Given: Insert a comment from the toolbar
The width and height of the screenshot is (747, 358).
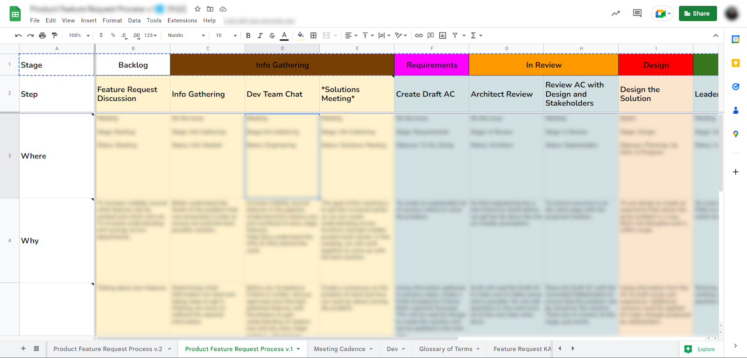Looking at the screenshot, I should (430, 35).
